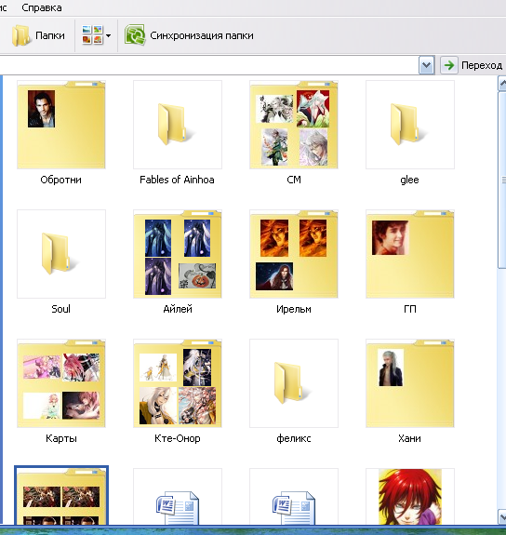Select the Оборотни folder thumbnail
This screenshot has height=535, width=506.
click(61, 125)
